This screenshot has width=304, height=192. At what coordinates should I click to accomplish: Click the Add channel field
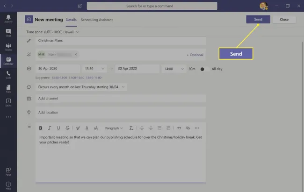pyautogui.click(x=120, y=99)
